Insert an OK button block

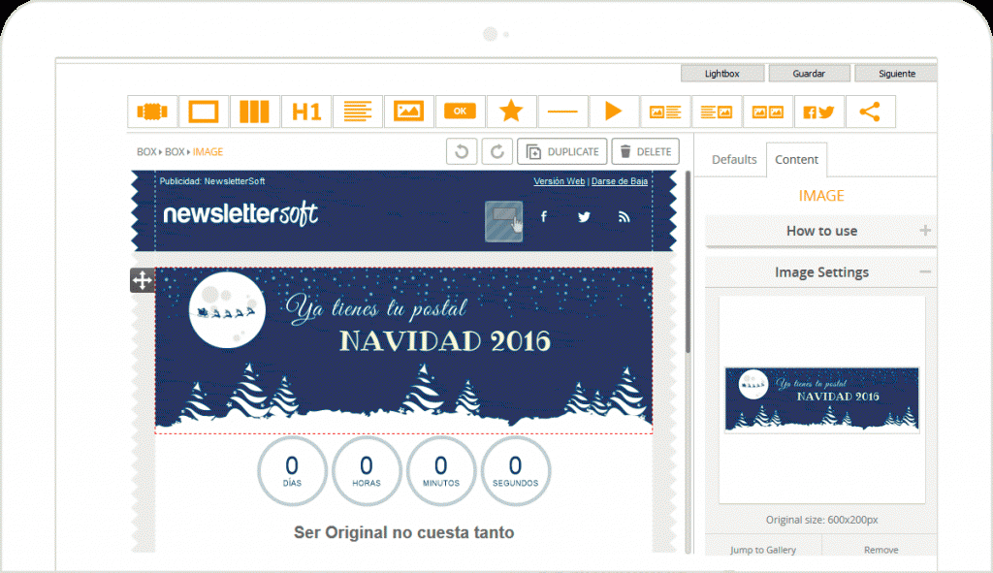click(460, 111)
